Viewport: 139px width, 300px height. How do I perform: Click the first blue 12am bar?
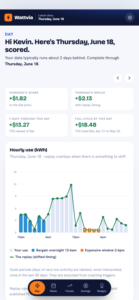21,224
